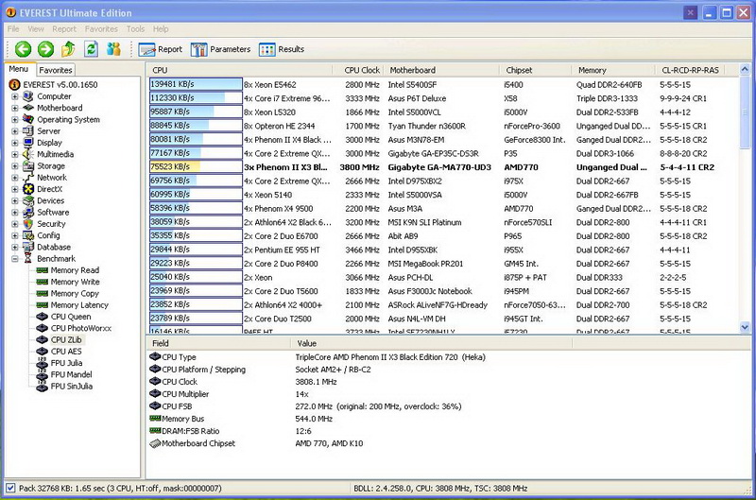Select the Motherboard icon in the tree
The width and height of the screenshot is (756, 500).
point(28,108)
